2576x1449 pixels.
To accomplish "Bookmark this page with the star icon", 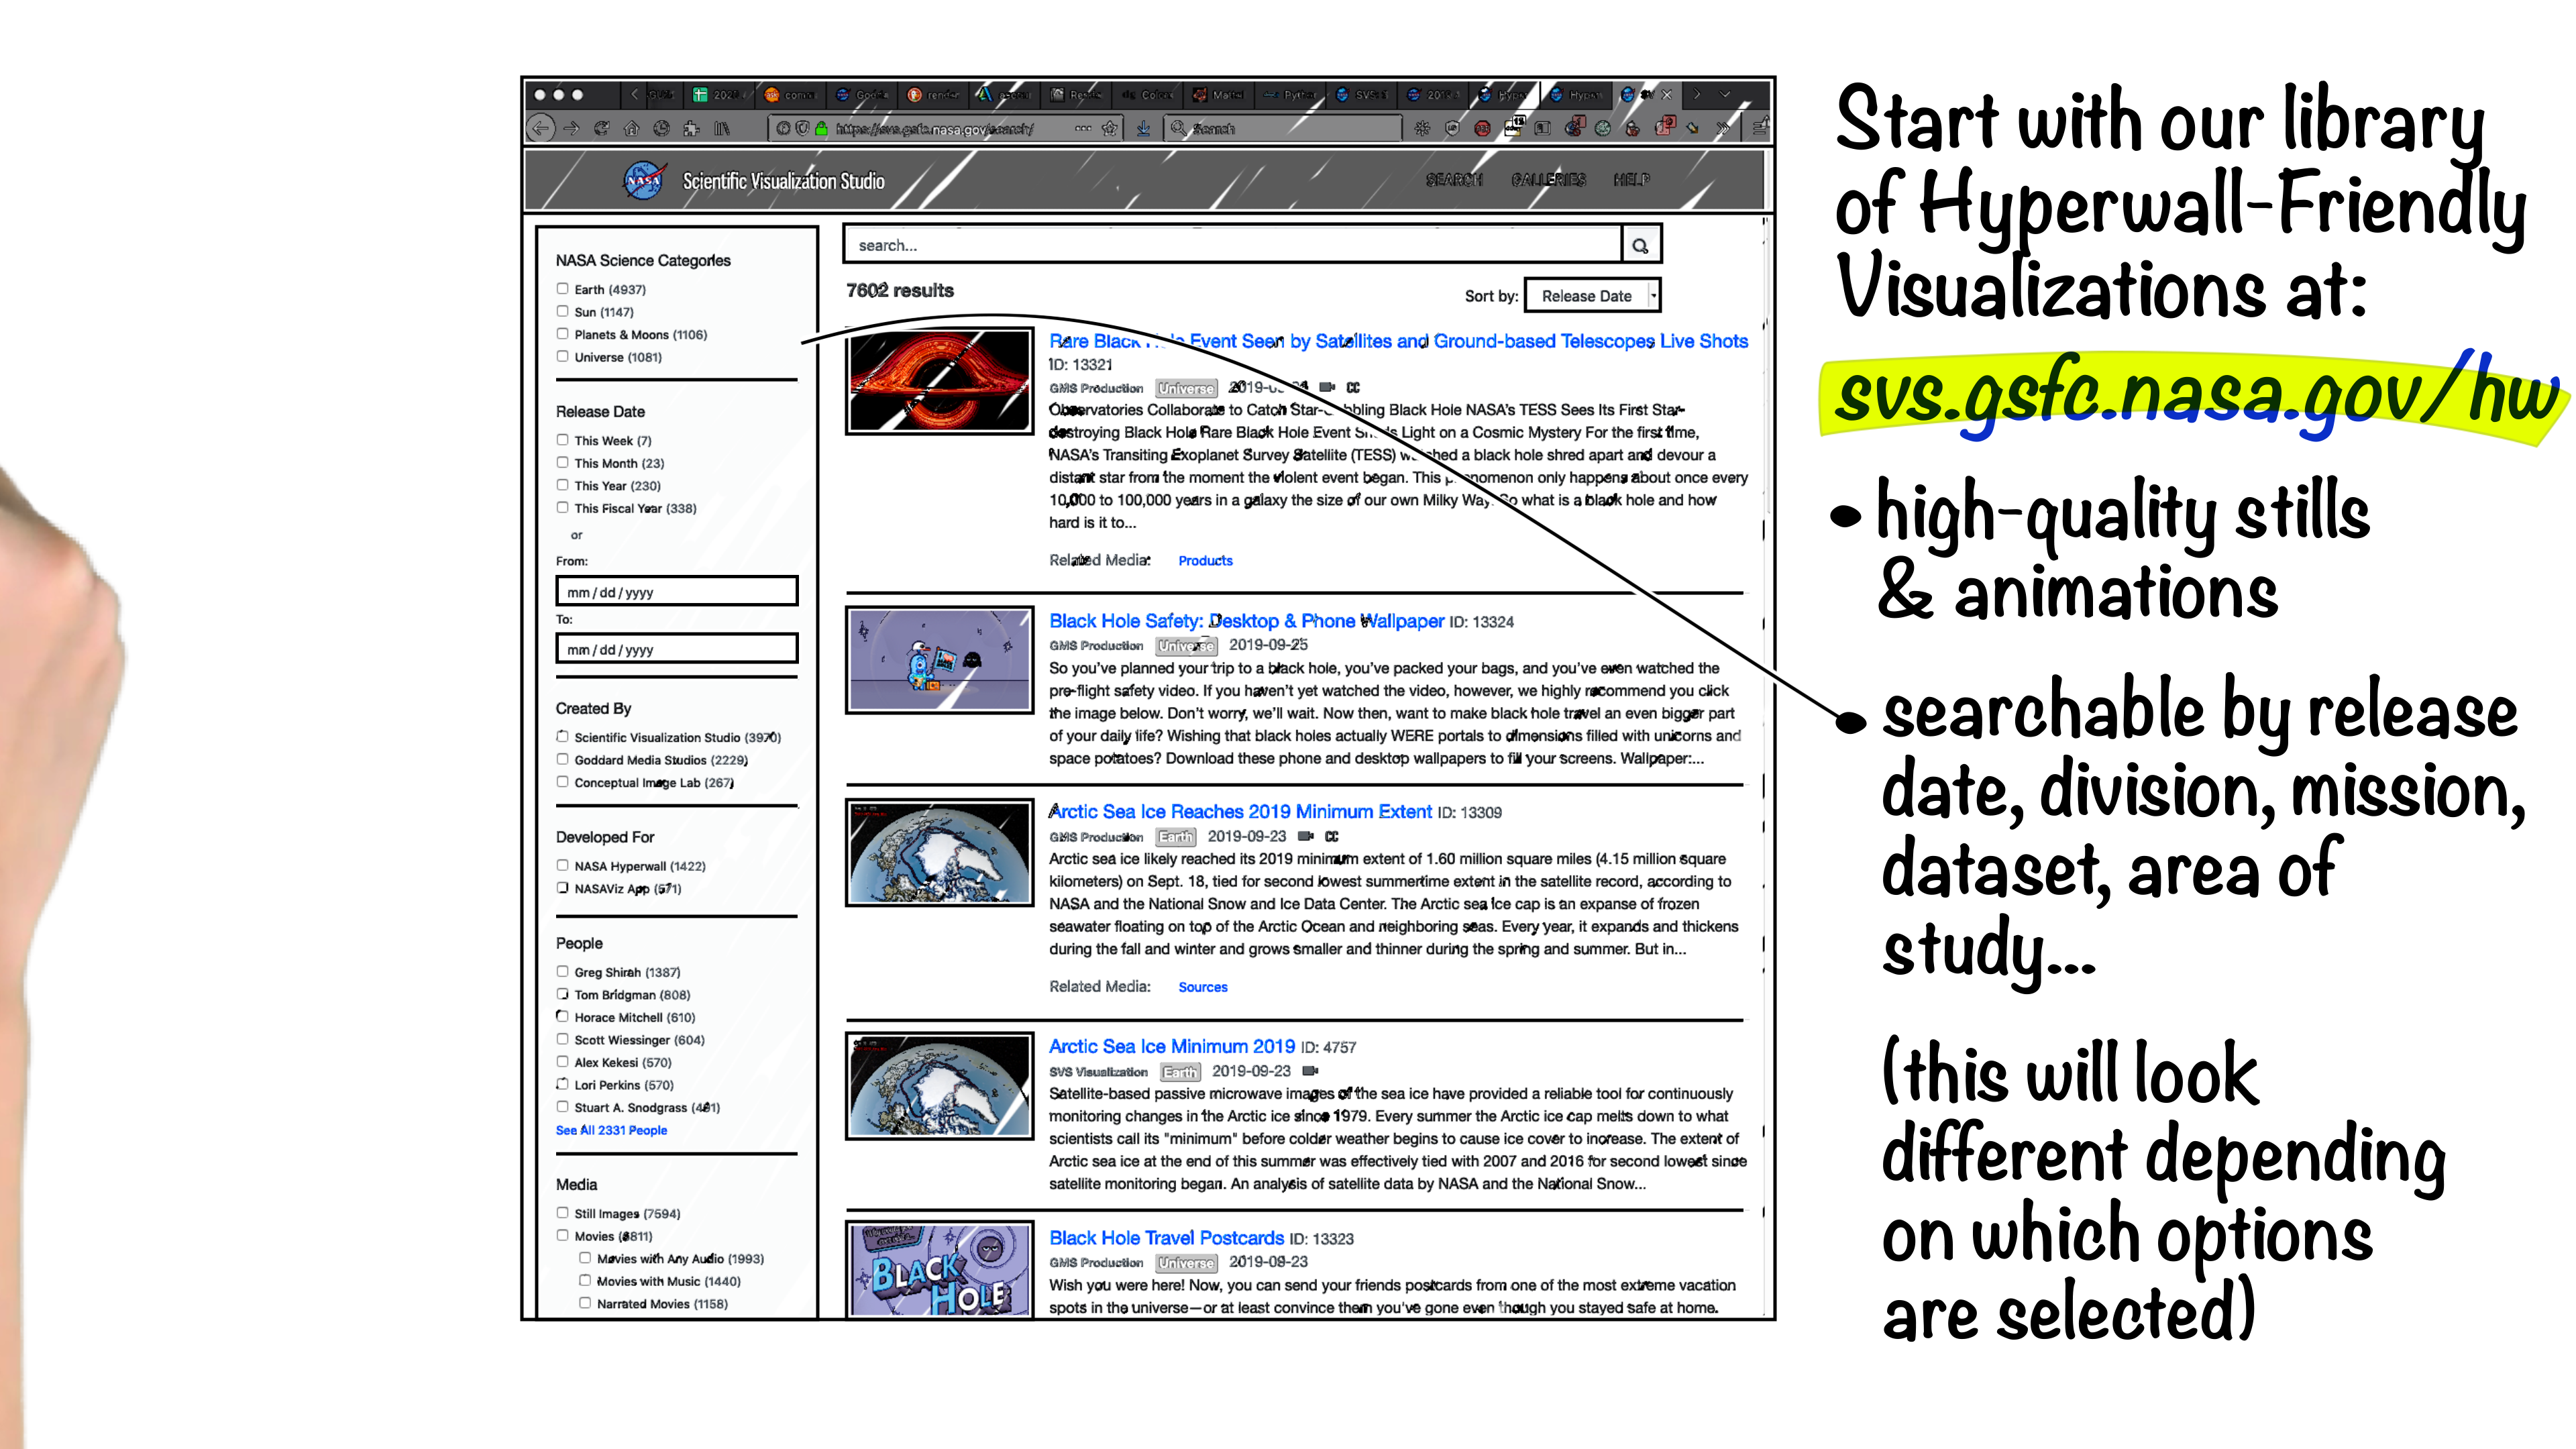I will [1109, 128].
